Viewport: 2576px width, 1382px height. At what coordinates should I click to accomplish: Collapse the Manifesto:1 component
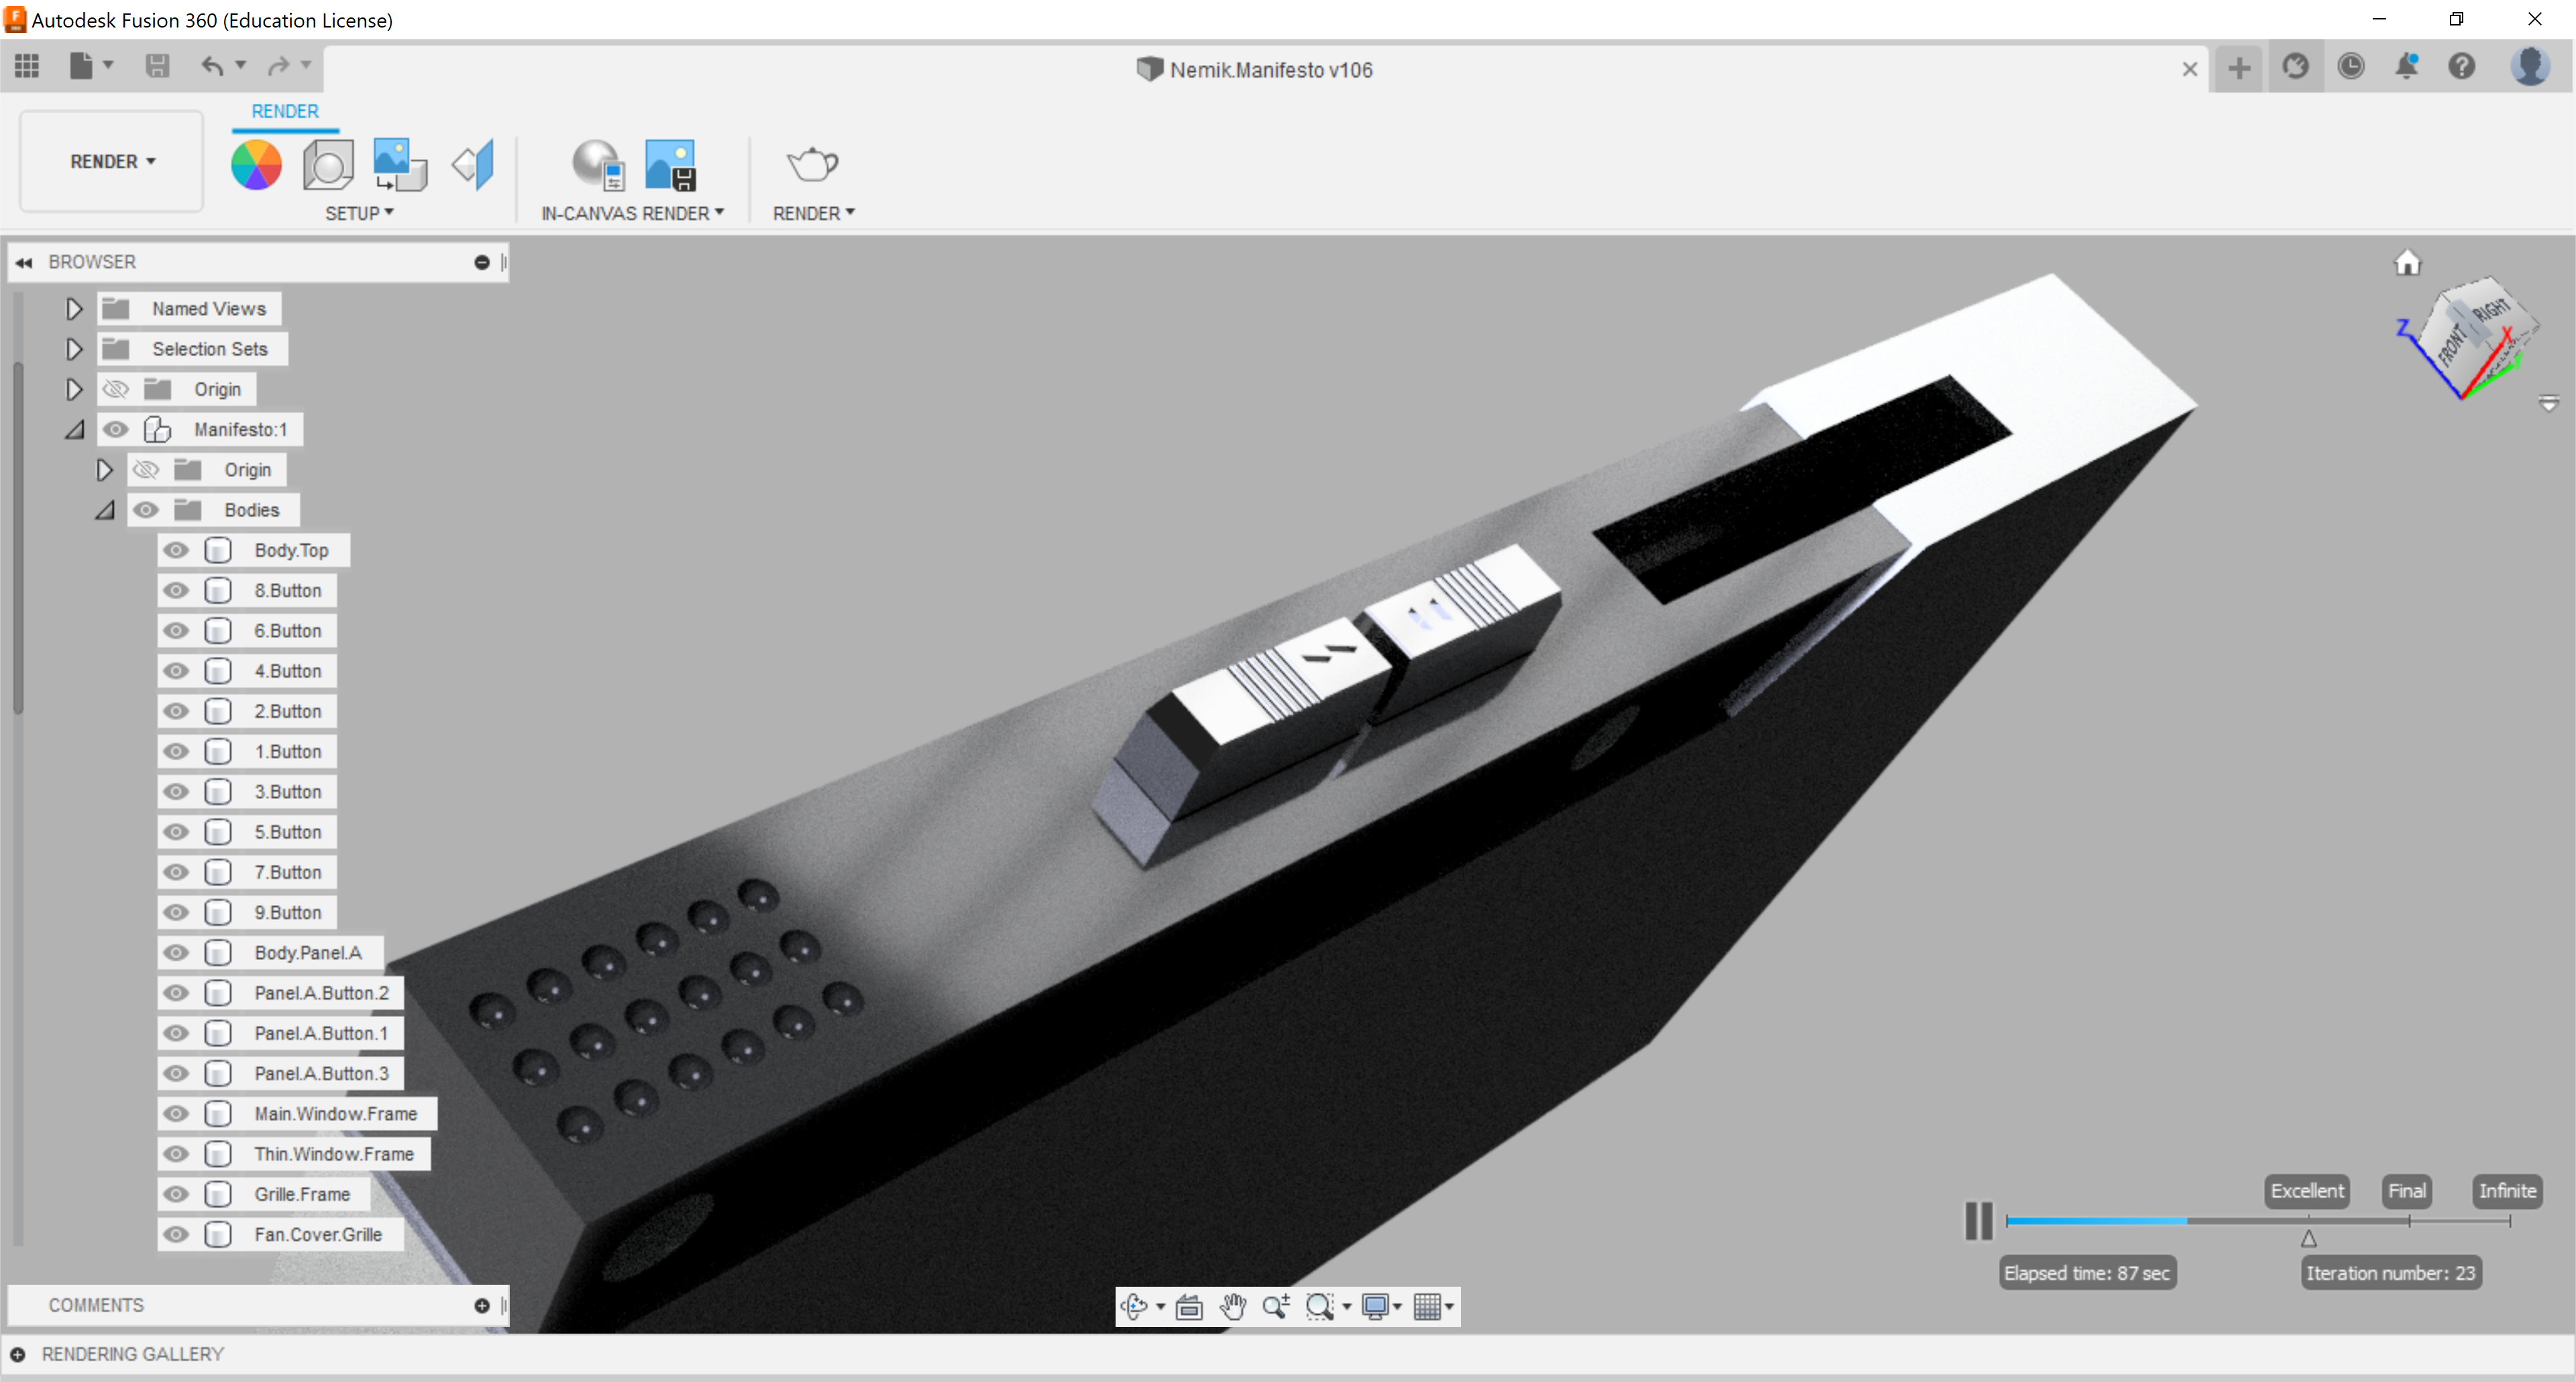(x=75, y=429)
